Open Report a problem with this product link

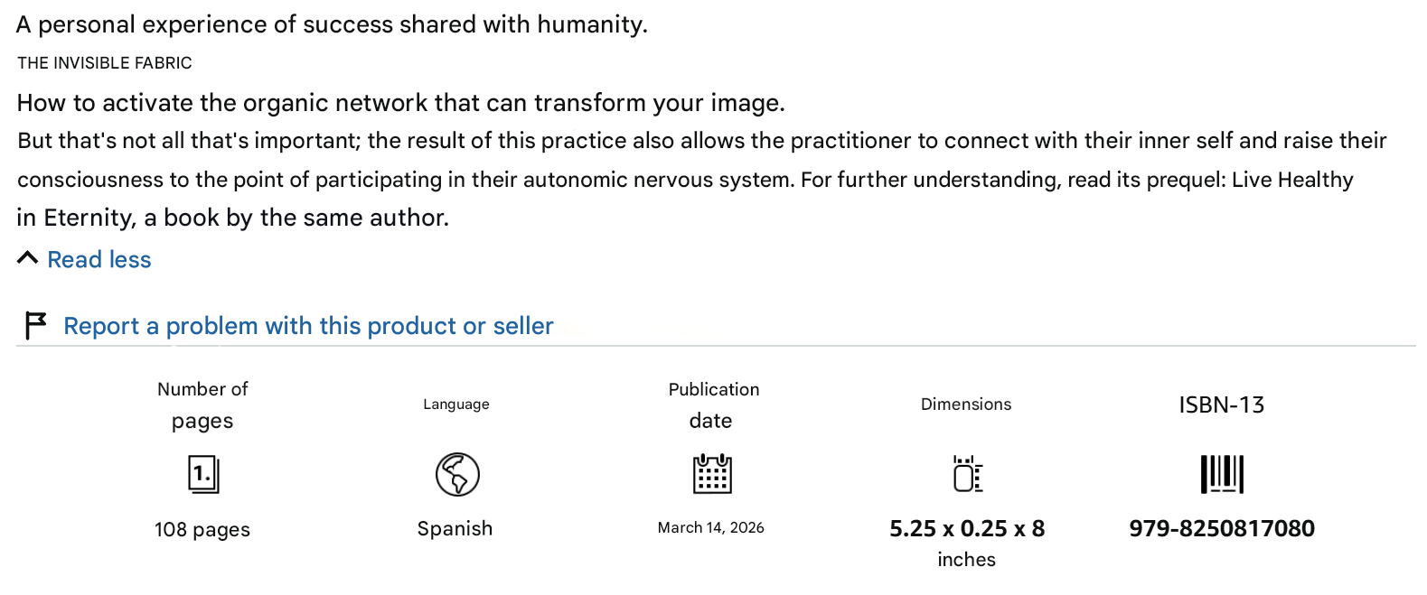coord(308,326)
